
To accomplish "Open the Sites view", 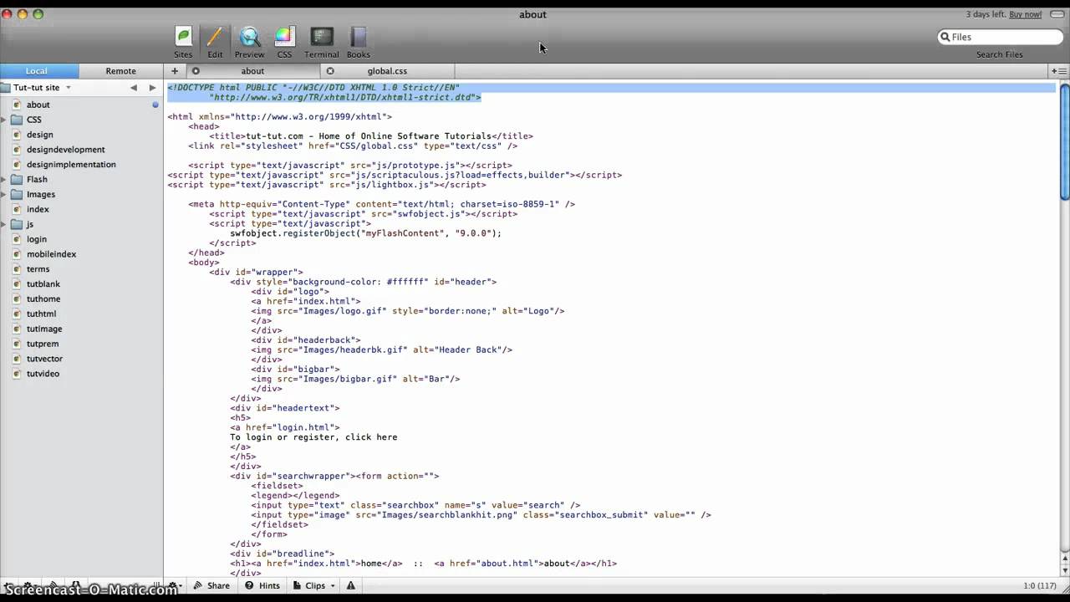I will click(183, 42).
